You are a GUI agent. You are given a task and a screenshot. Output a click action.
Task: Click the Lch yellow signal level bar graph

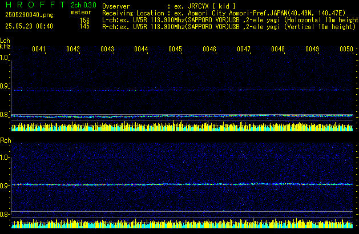182,126
